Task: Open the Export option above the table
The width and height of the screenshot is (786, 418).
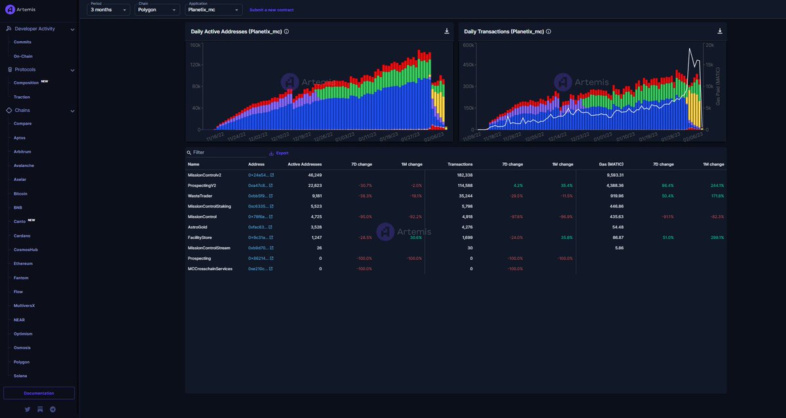Action: (278, 152)
